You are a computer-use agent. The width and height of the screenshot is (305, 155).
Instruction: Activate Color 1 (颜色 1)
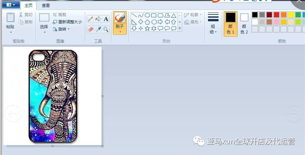[231, 24]
